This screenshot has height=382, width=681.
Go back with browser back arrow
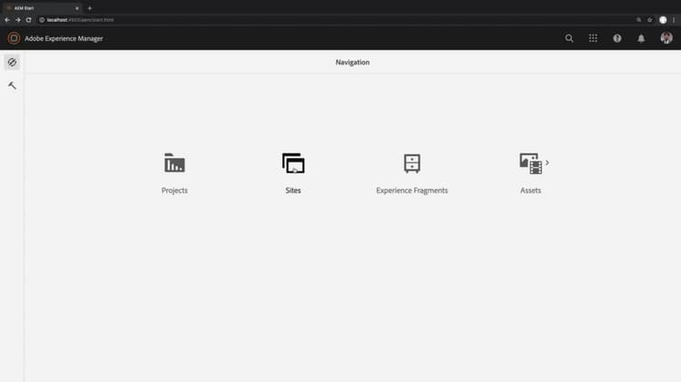pos(7,20)
